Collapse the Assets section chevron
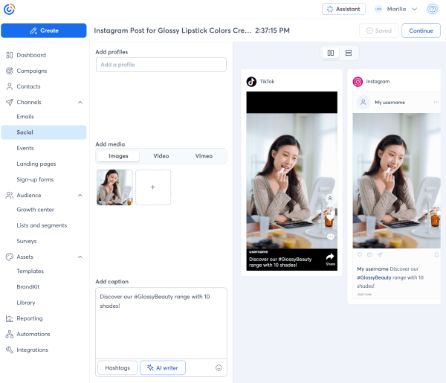446x383 pixels. (x=80, y=257)
